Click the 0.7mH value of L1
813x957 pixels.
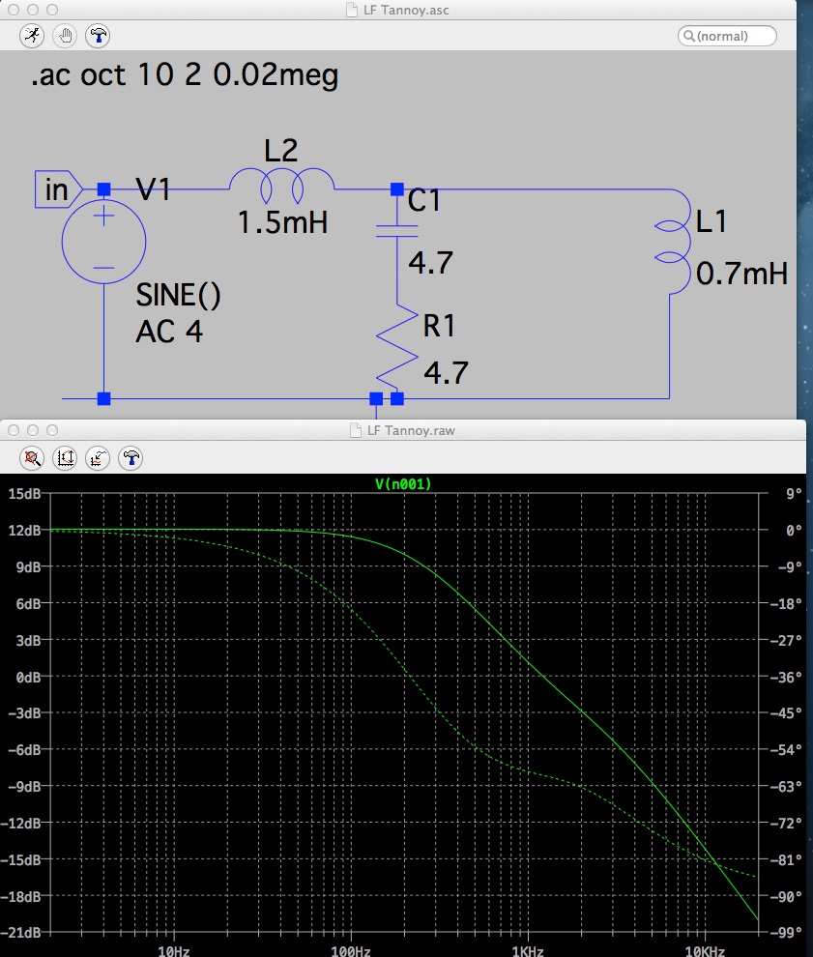[x=742, y=274]
